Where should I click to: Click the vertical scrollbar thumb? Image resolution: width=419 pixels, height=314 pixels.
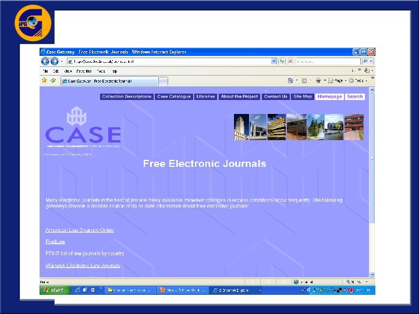click(372, 158)
